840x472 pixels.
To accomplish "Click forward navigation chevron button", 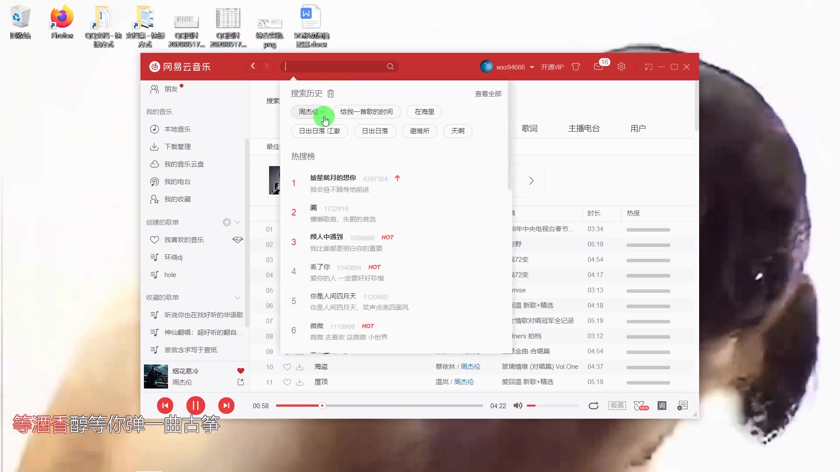I will click(x=266, y=66).
